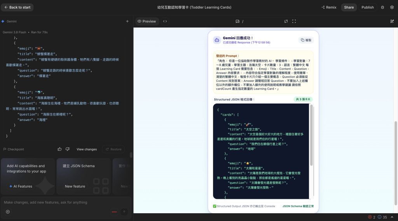
Task: Click the robot avatar icon in the response card
Action: [217, 40]
